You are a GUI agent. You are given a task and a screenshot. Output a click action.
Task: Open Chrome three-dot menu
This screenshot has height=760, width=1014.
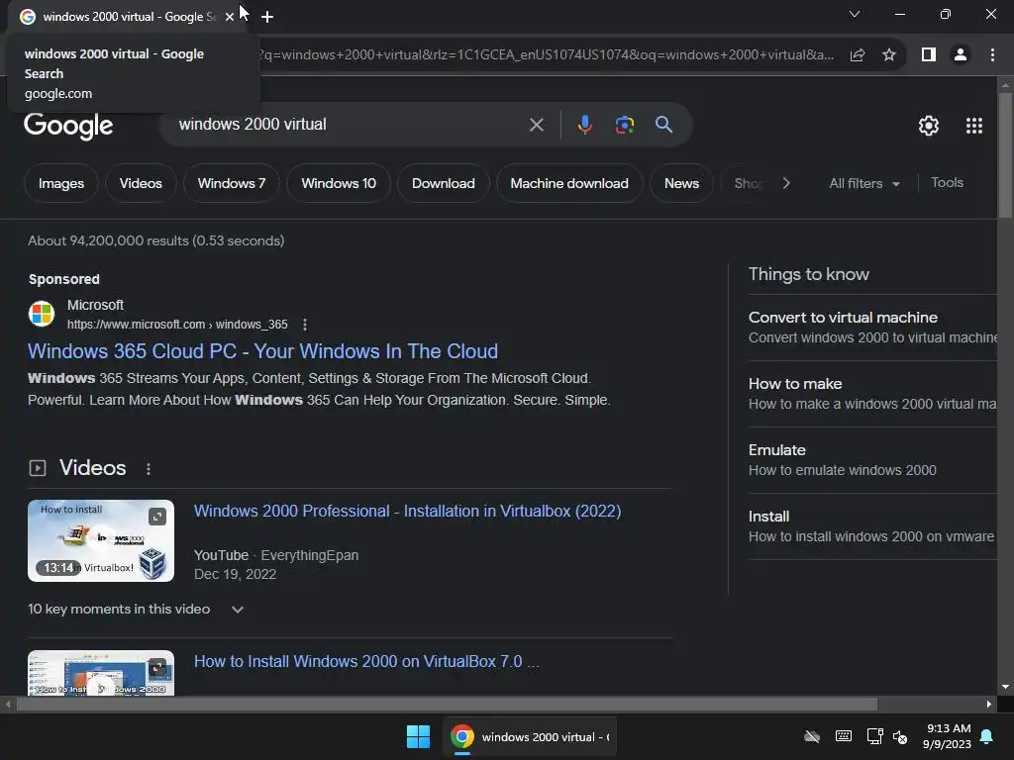[x=992, y=55]
